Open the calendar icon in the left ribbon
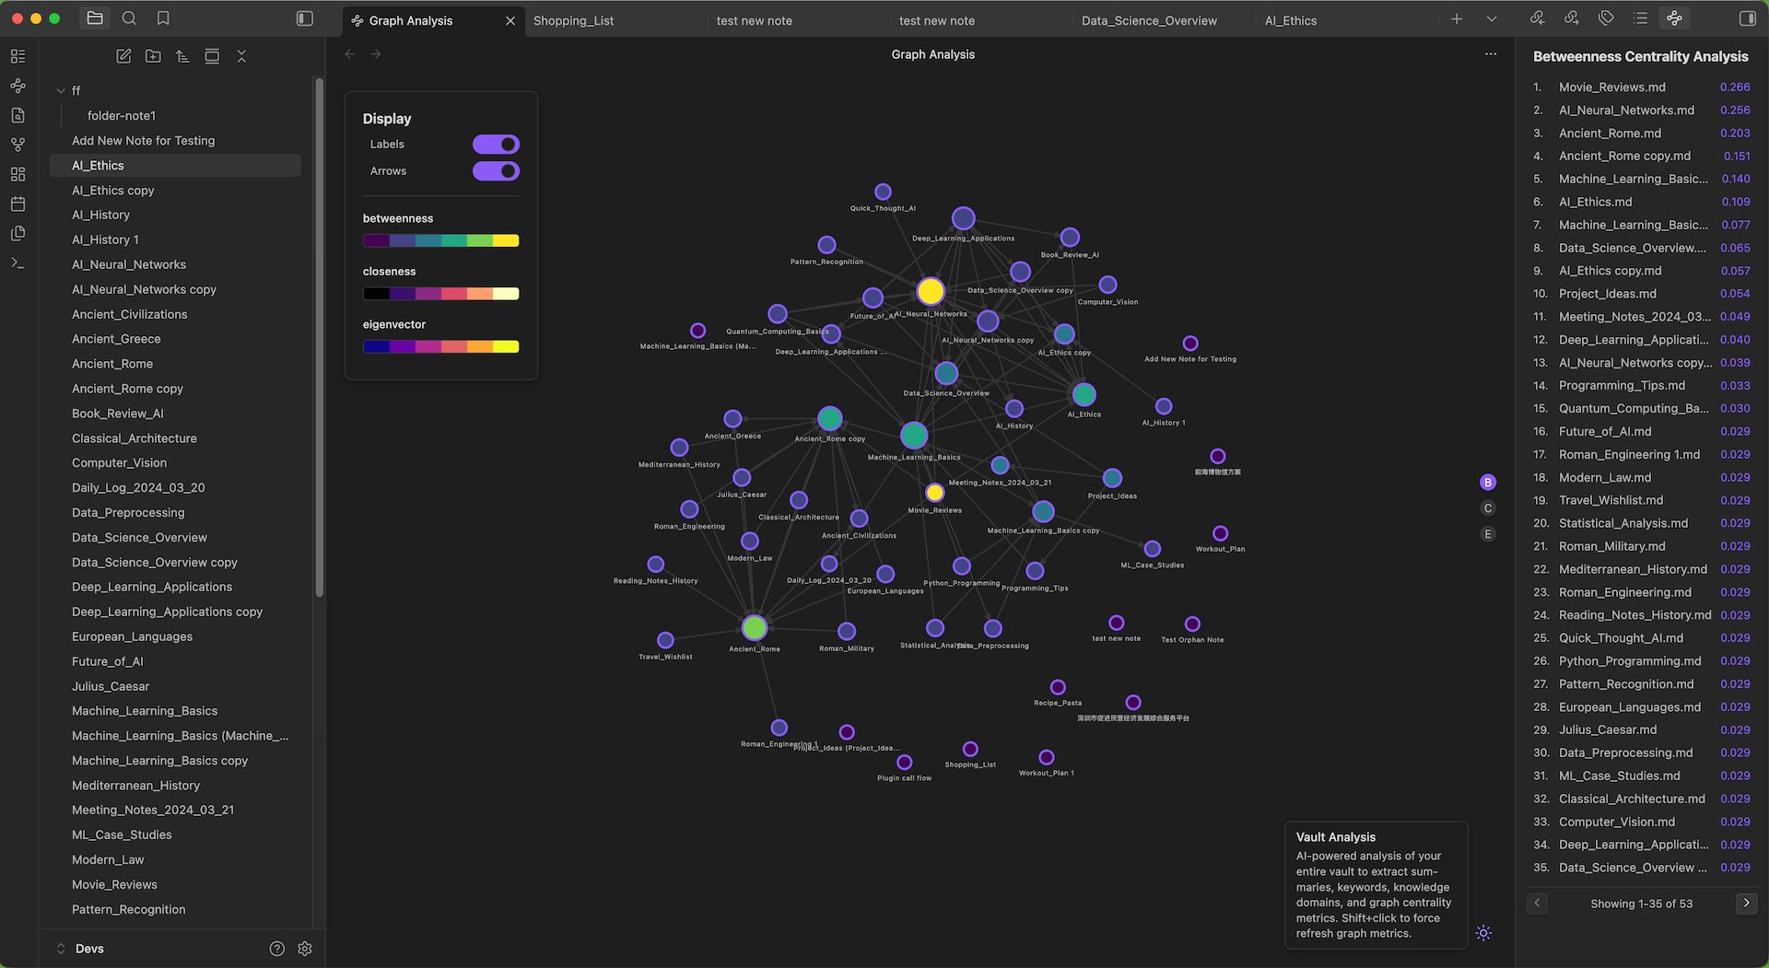 tap(18, 204)
